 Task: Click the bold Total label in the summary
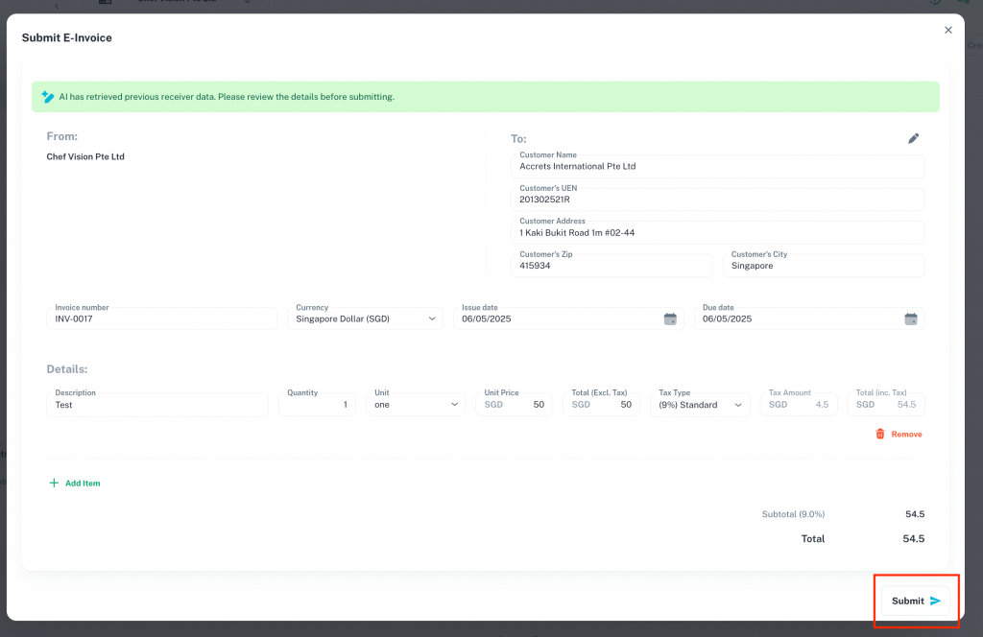coord(812,538)
